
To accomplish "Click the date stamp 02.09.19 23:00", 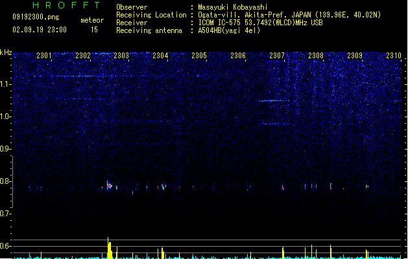I will 40,30.
